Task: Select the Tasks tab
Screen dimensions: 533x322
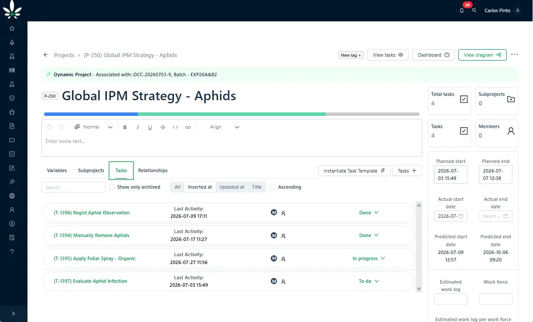Action: click(x=121, y=170)
